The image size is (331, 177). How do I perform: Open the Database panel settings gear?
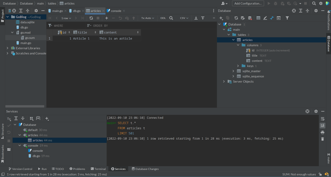click(x=316, y=11)
